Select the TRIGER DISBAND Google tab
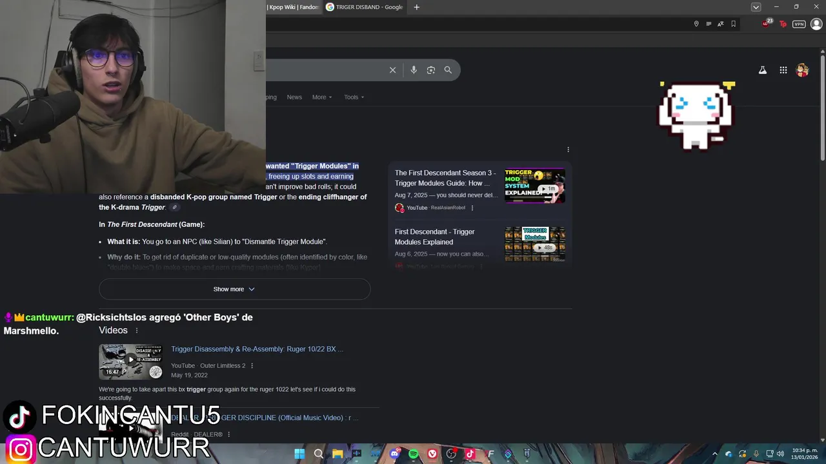This screenshot has width=826, height=464. pos(365,7)
